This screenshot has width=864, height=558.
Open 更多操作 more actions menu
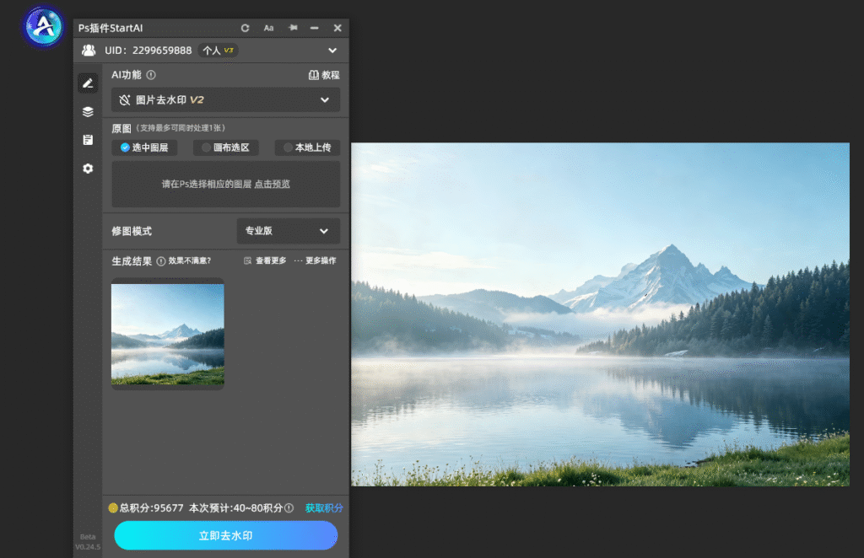[316, 260]
